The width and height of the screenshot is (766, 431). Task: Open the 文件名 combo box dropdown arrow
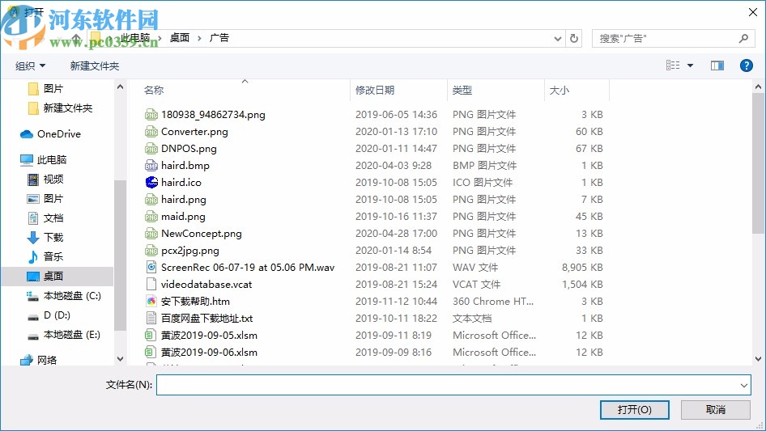point(743,385)
